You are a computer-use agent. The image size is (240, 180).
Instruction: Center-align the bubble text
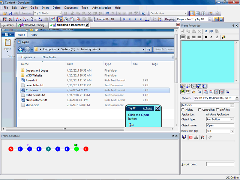point(189,37)
